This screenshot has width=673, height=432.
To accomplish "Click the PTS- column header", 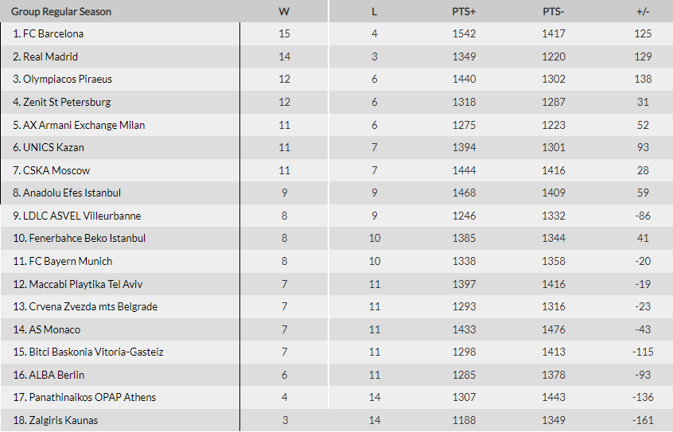I will (553, 12).
